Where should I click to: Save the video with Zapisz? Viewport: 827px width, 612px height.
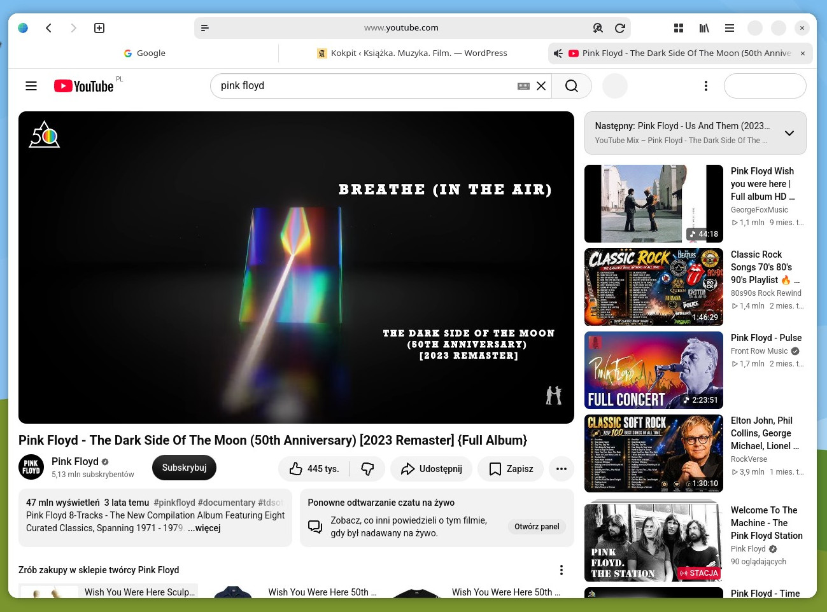pos(511,469)
